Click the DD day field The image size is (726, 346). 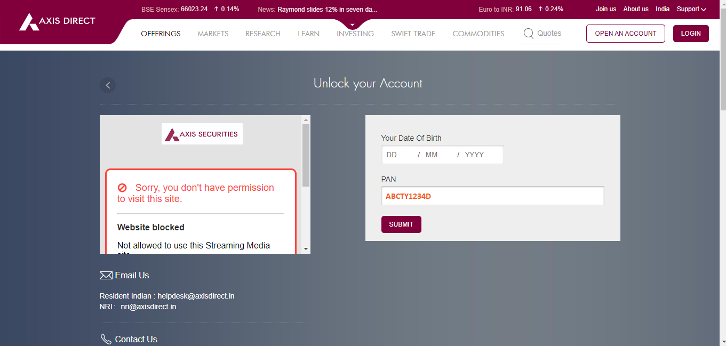[x=397, y=155]
